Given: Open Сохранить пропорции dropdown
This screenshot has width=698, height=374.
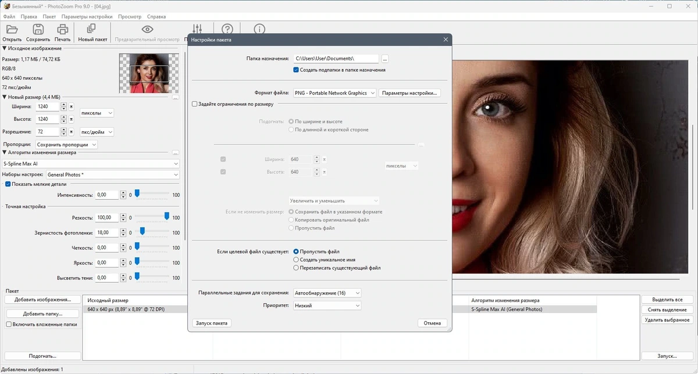Looking at the screenshot, I should pos(66,145).
